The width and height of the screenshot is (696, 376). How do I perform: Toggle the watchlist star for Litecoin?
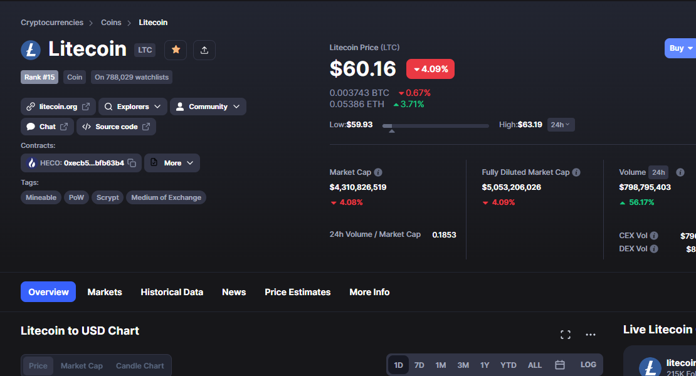[x=176, y=50]
